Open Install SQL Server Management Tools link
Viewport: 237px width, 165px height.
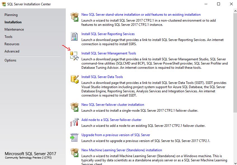[x=109, y=53]
